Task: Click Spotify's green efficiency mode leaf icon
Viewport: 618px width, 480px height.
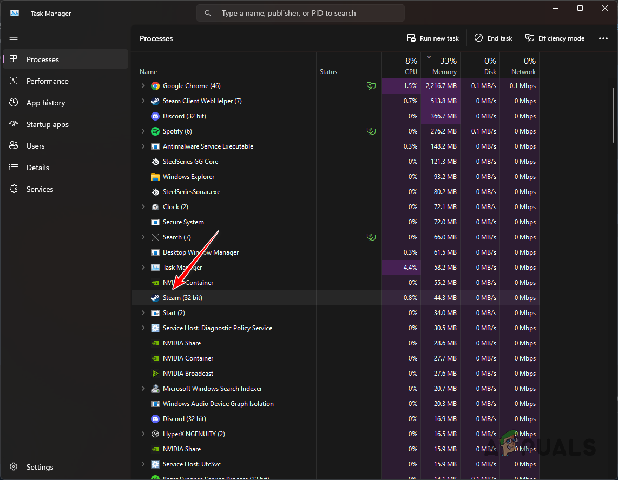Action: pos(371,131)
